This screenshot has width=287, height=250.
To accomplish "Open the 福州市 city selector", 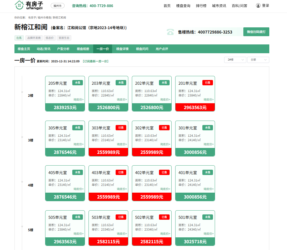I will click(x=58, y=6).
